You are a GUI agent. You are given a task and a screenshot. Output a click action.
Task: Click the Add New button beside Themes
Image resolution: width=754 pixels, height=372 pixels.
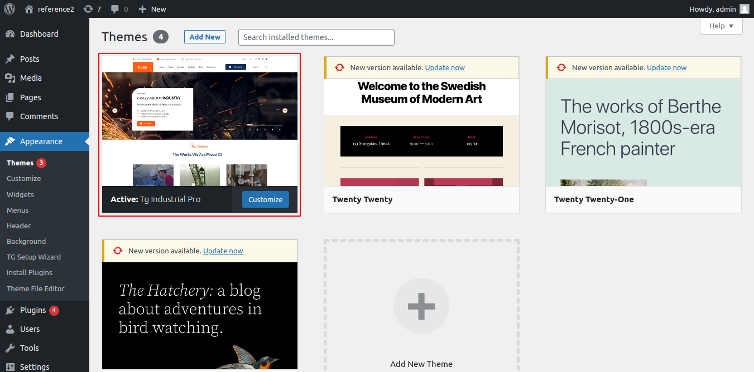[205, 37]
